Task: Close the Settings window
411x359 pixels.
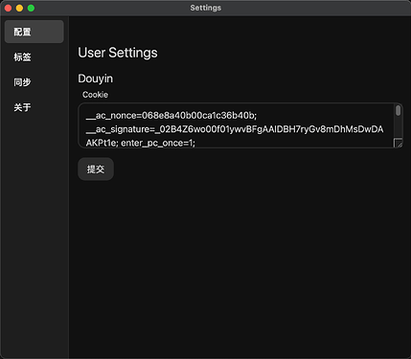Action: click(8, 8)
